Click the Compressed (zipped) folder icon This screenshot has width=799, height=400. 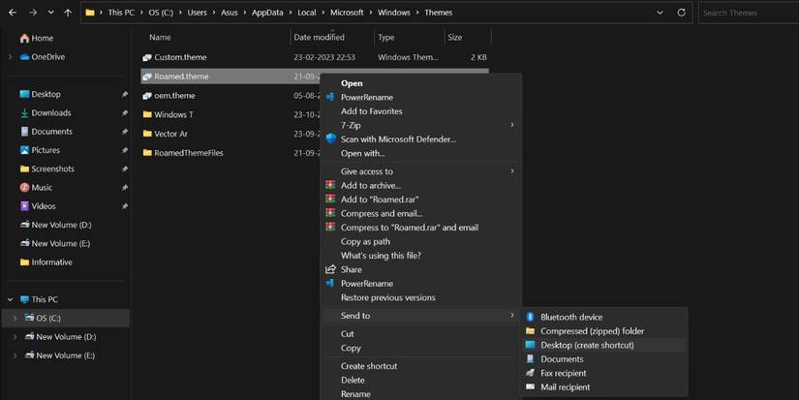tap(530, 331)
